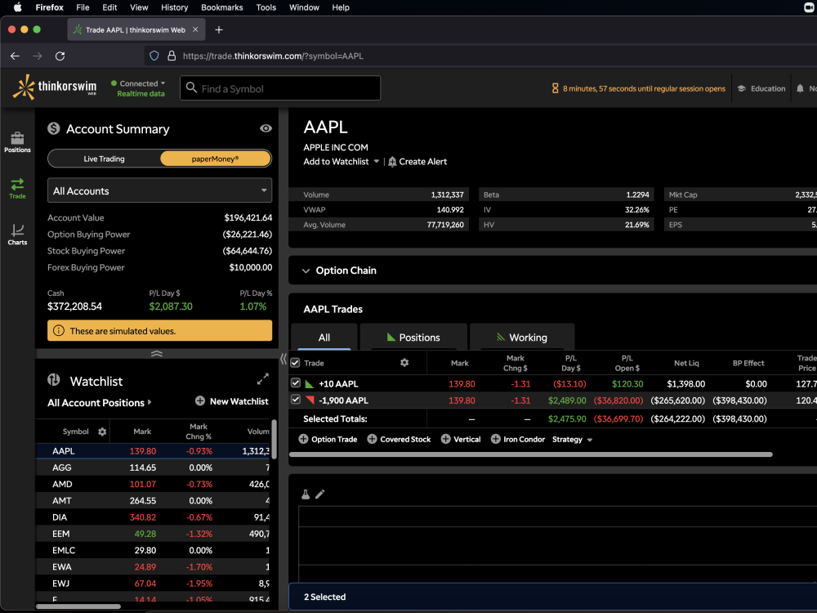Screen dimensions: 817x613
Task: Reload the page in Firefox
Action: pyautogui.click(x=60, y=56)
